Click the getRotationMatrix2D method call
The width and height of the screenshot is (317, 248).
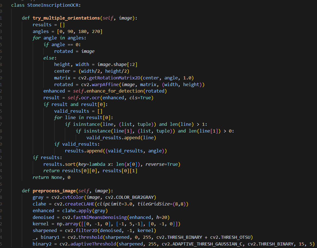click(115, 78)
